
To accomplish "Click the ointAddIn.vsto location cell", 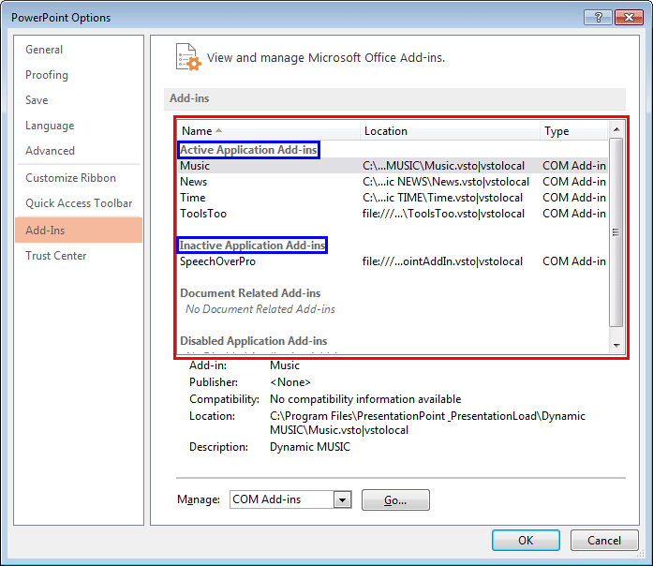I will pyautogui.click(x=443, y=261).
